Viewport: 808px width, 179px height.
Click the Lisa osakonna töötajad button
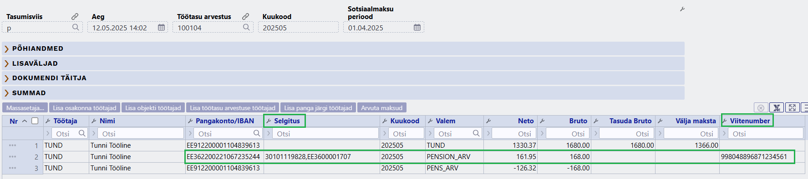click(85, 108)
